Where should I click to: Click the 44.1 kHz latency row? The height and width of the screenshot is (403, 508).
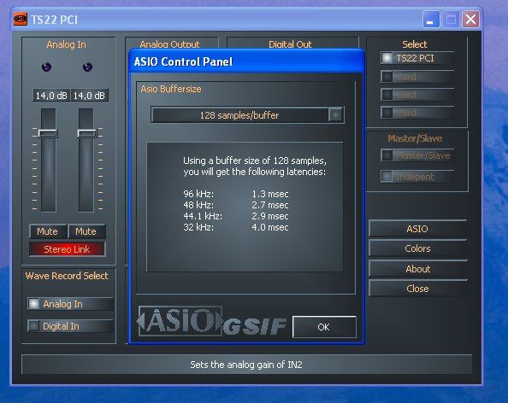[236, 216]
